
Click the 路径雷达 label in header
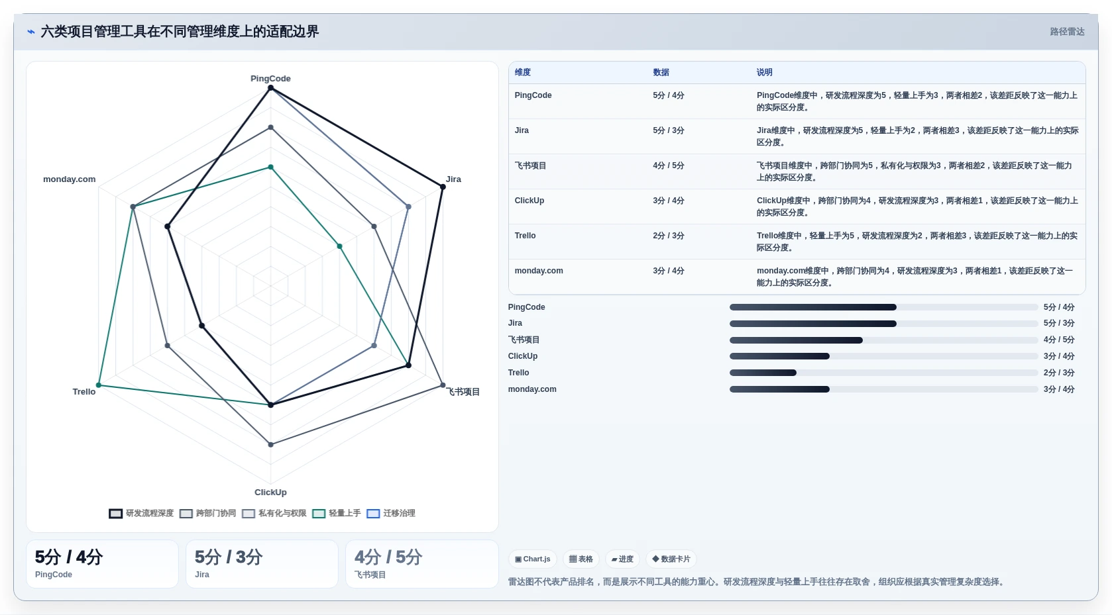tap(1067, 32)
